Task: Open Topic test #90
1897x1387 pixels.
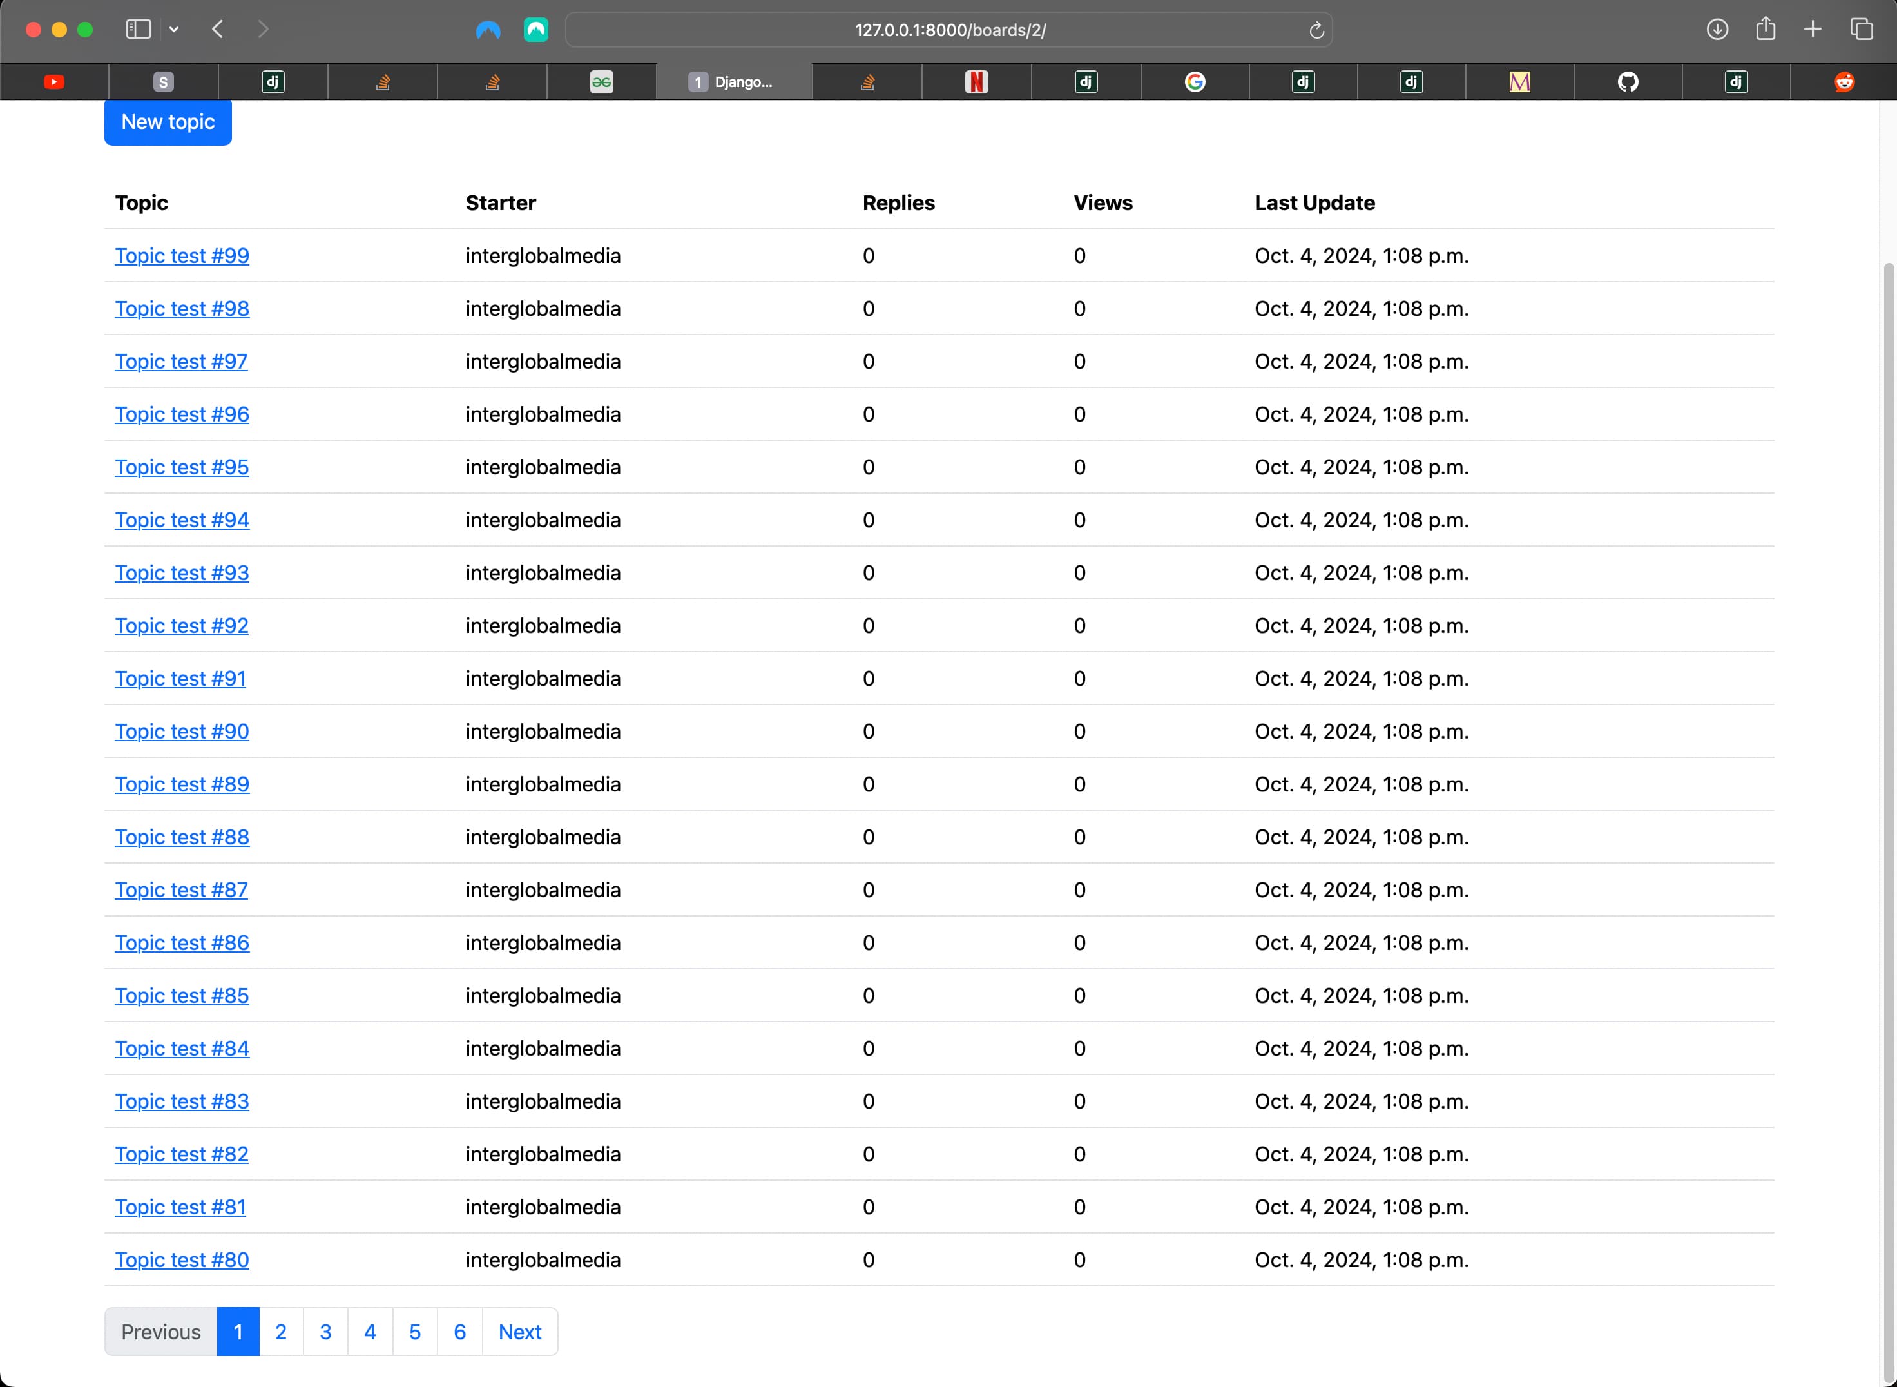Action: pyautogui.click(x=182, y=732)
